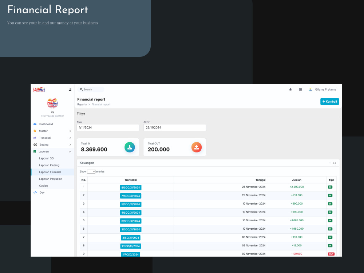Toggle the sidebar hamburger menu icon
Screen dimensions: 364x273
70,90
